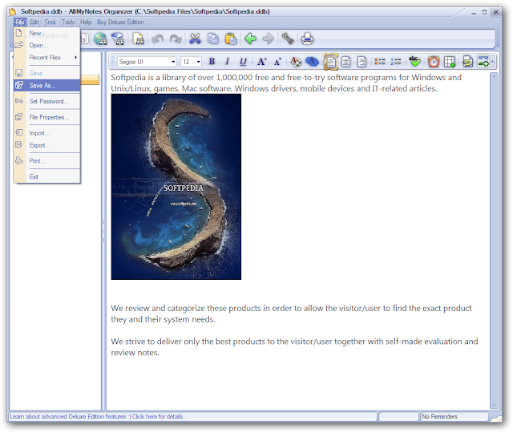The width and height of the screenshot is (513, 433).
Task: Click the find-in-note document binoculars icon
Action: pyautogui.click(x=138, y=38)
